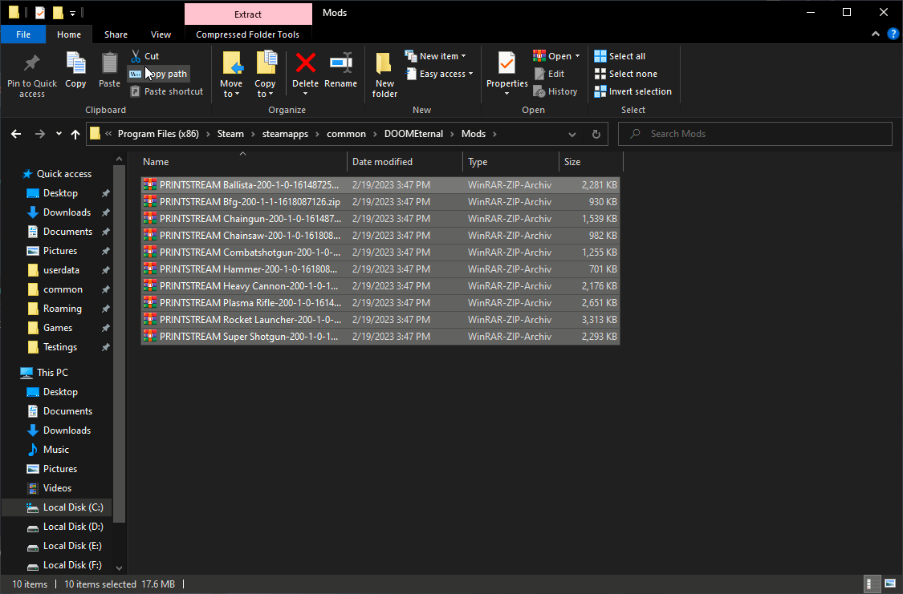The image size is (903, 594).
Task: Click the Copy ribbon icon
Action: pos(75,71)
